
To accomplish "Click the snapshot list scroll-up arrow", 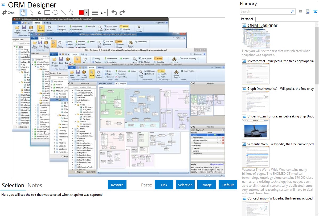I will (317, 25).
